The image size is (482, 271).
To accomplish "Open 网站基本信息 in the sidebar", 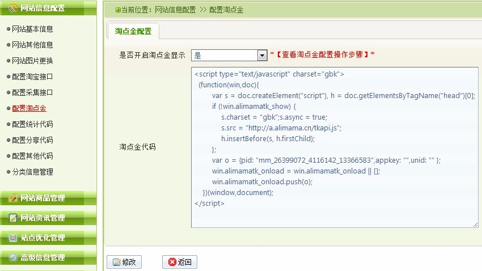I will 32,29.
